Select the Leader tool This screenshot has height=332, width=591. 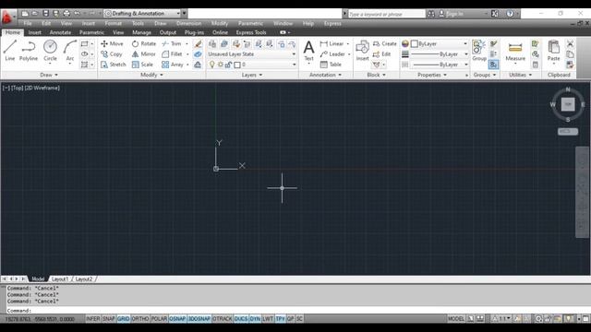tap(332, 54)
